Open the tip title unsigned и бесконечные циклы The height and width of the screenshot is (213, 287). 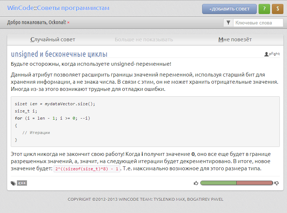click(x=59, y=54)
